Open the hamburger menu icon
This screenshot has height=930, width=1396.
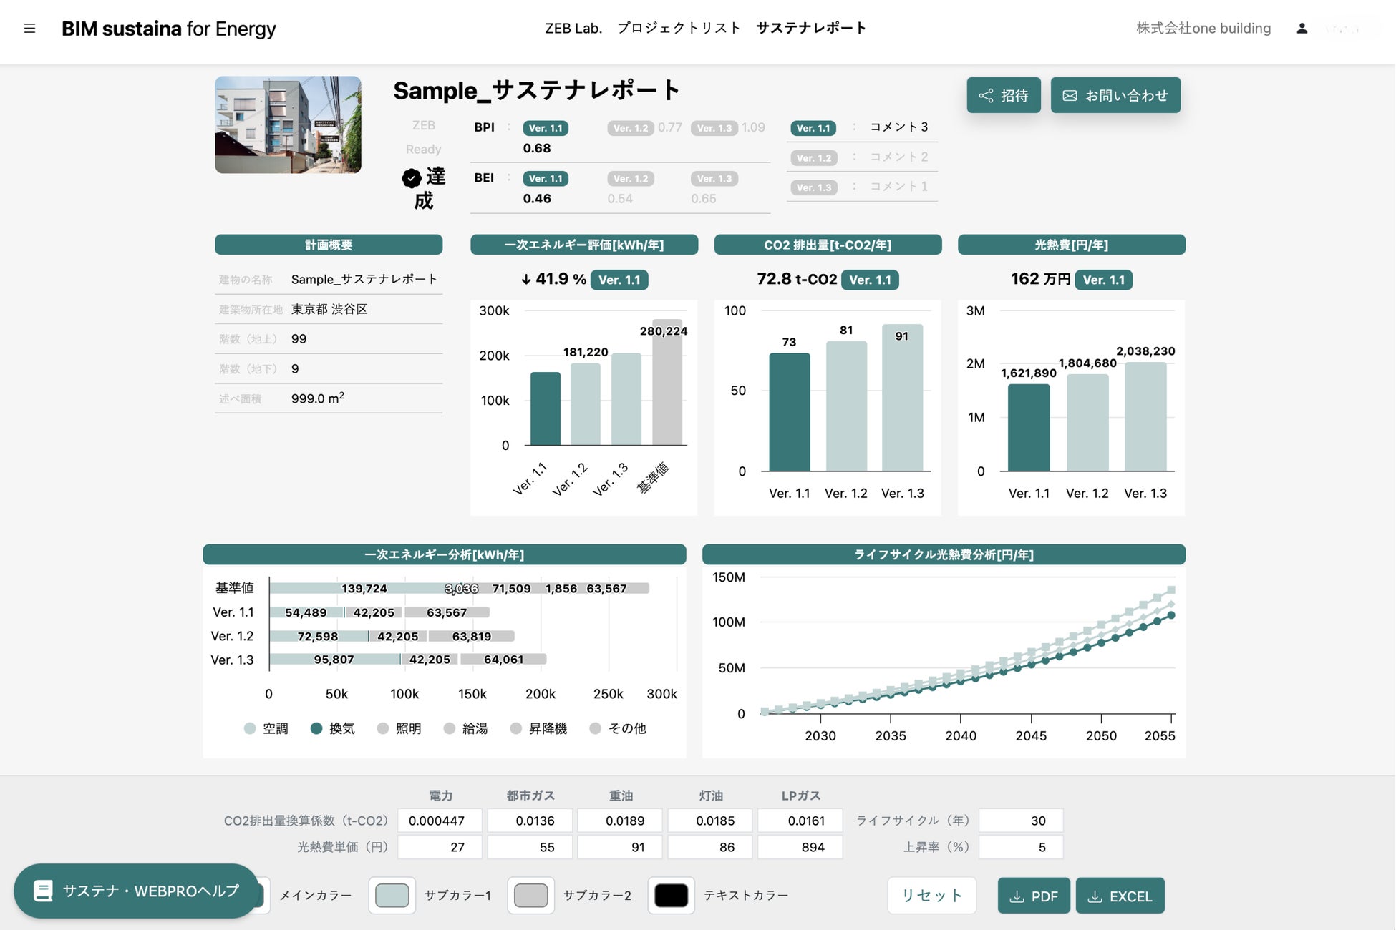29,29
